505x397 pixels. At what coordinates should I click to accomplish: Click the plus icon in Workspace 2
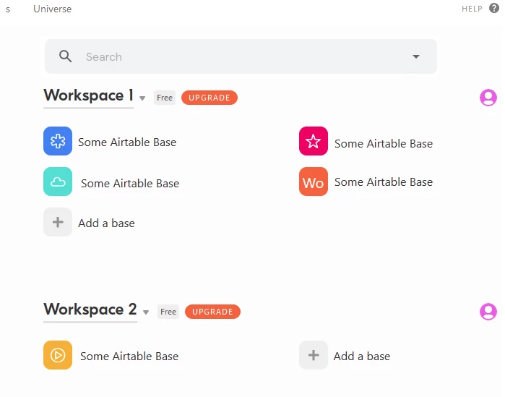[x=314, y=355]
